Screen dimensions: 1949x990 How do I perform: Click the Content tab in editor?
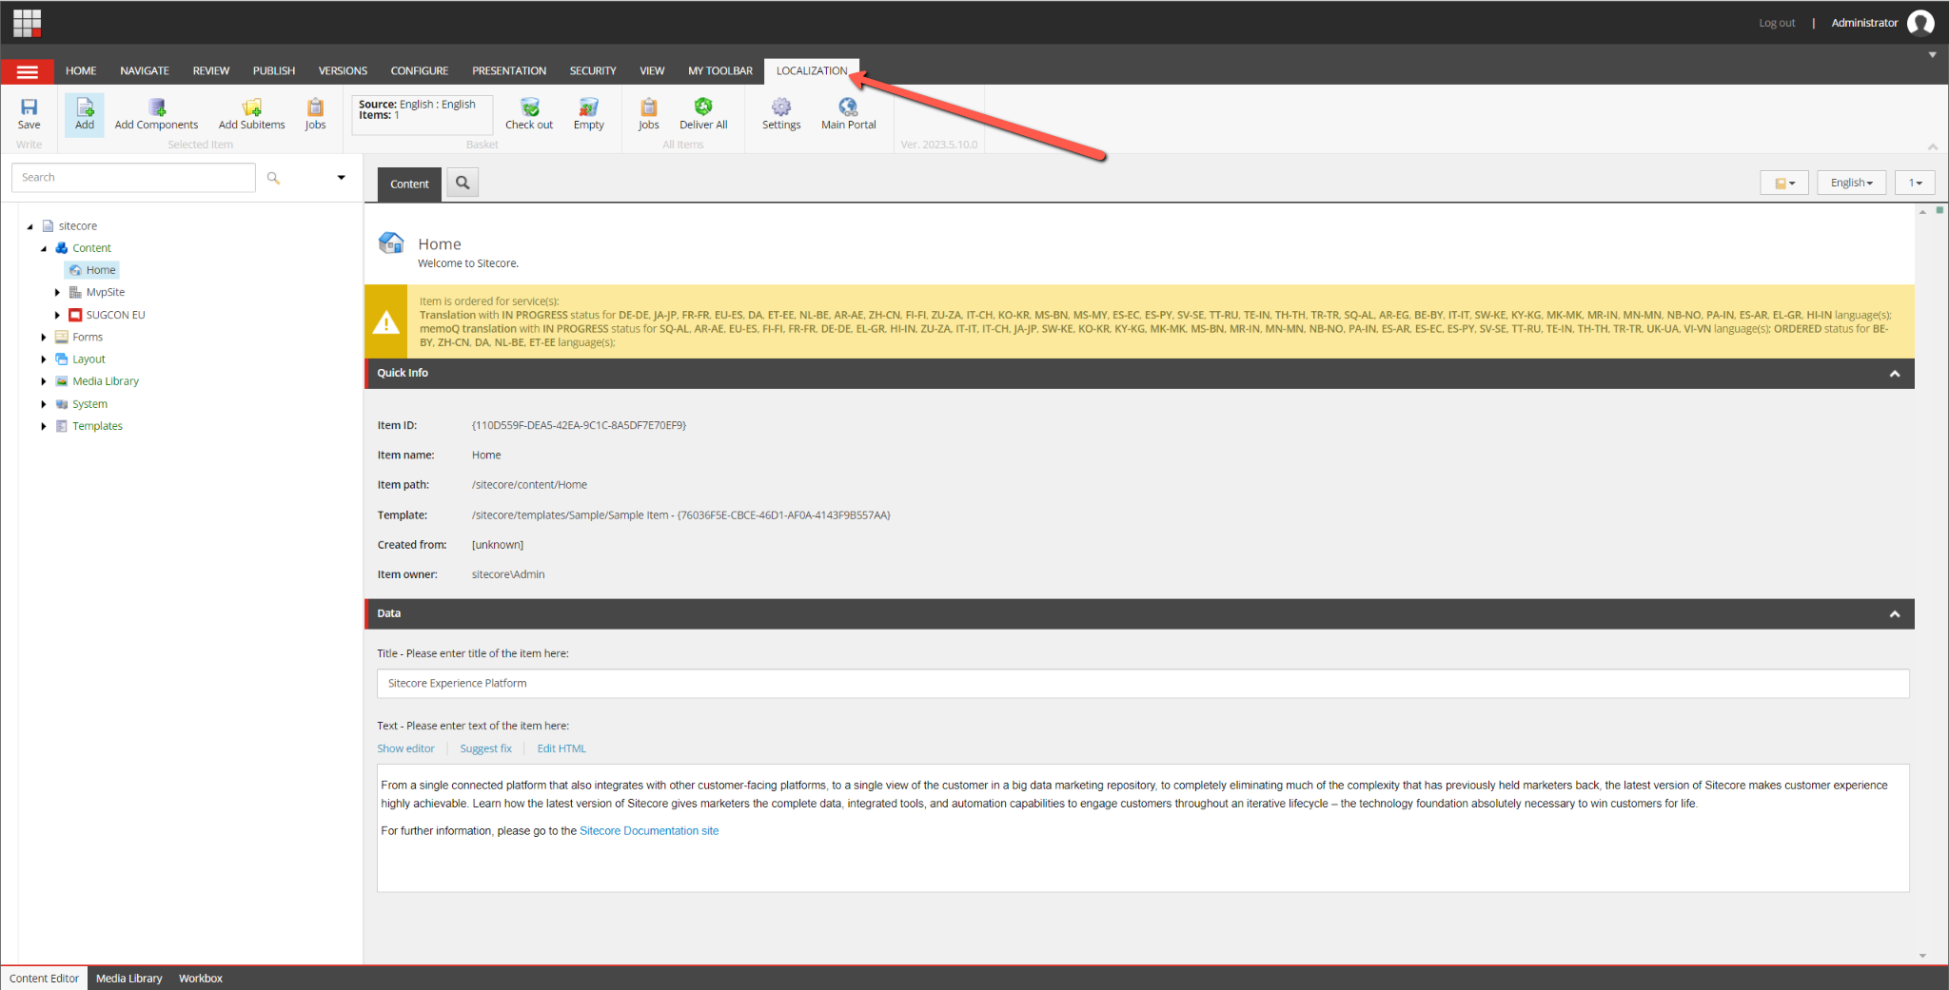click(409, 184)
